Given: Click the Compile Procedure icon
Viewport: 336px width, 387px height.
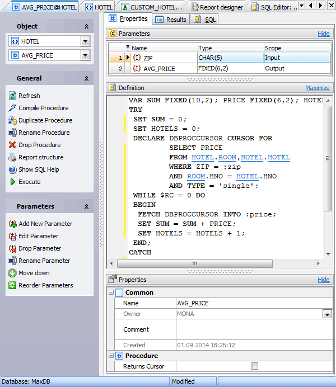Looking at the screenshot, I should click(x=13, y=108).
